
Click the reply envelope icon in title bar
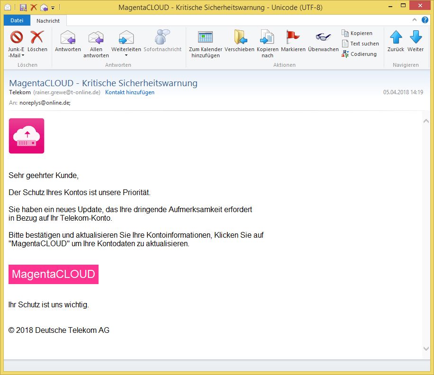point(44,8)
